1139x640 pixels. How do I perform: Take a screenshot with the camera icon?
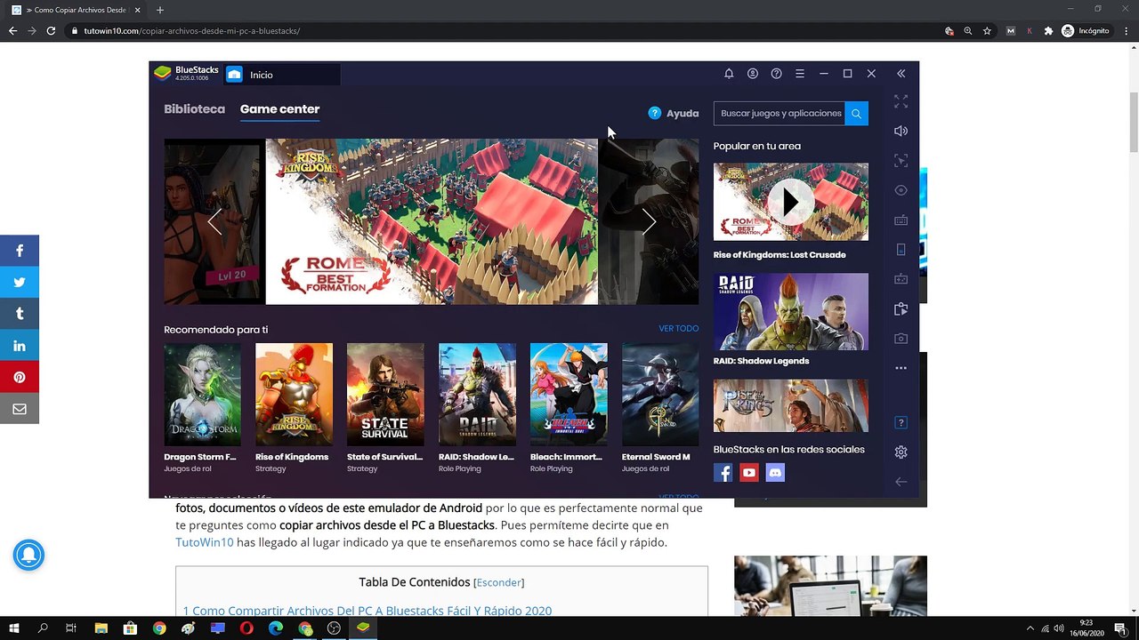[x=901, y=339]
